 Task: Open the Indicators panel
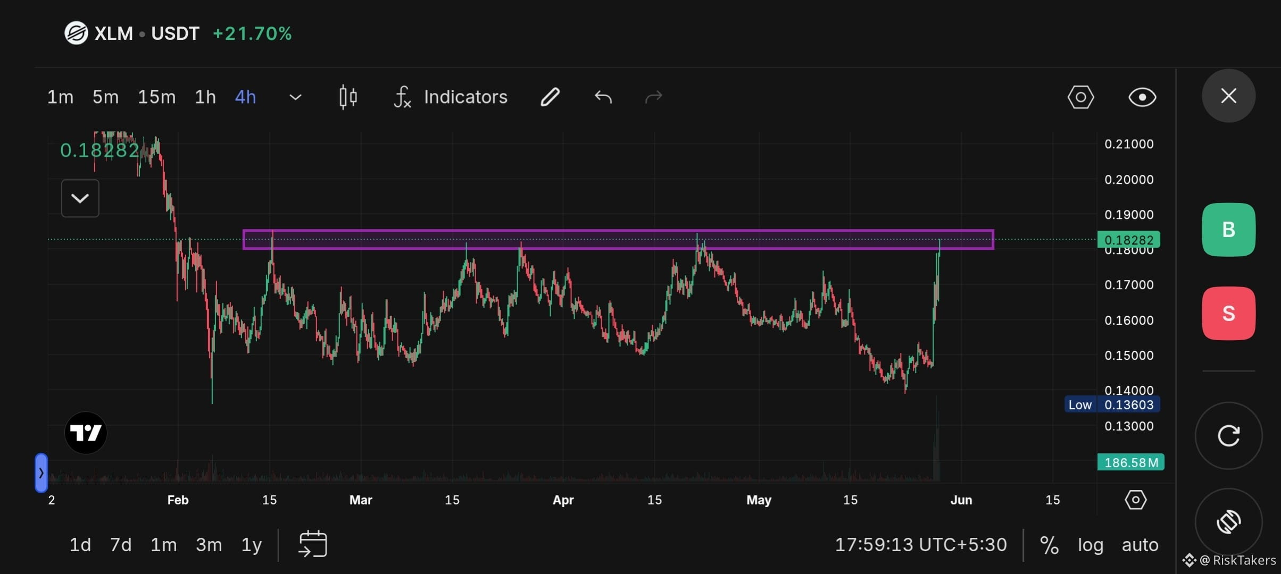451,97
